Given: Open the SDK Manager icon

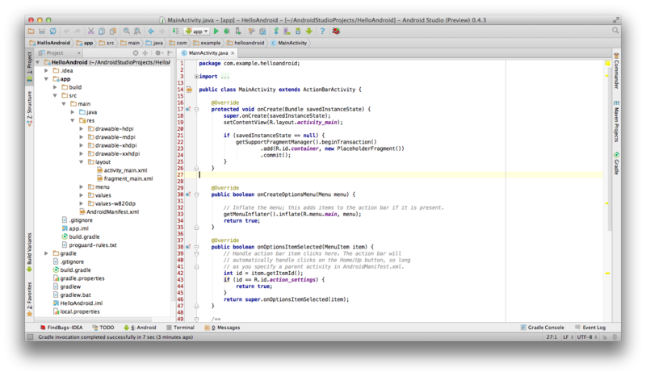Looking at the screenshot, I should pyautogui.click(x=298, y=31).
